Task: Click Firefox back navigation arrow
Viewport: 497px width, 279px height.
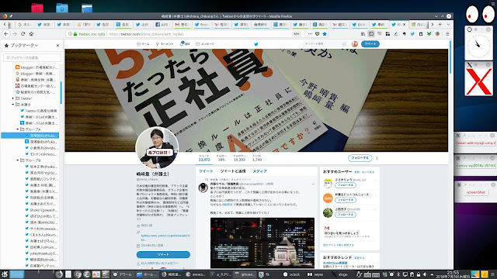Action: click(6, 34)
